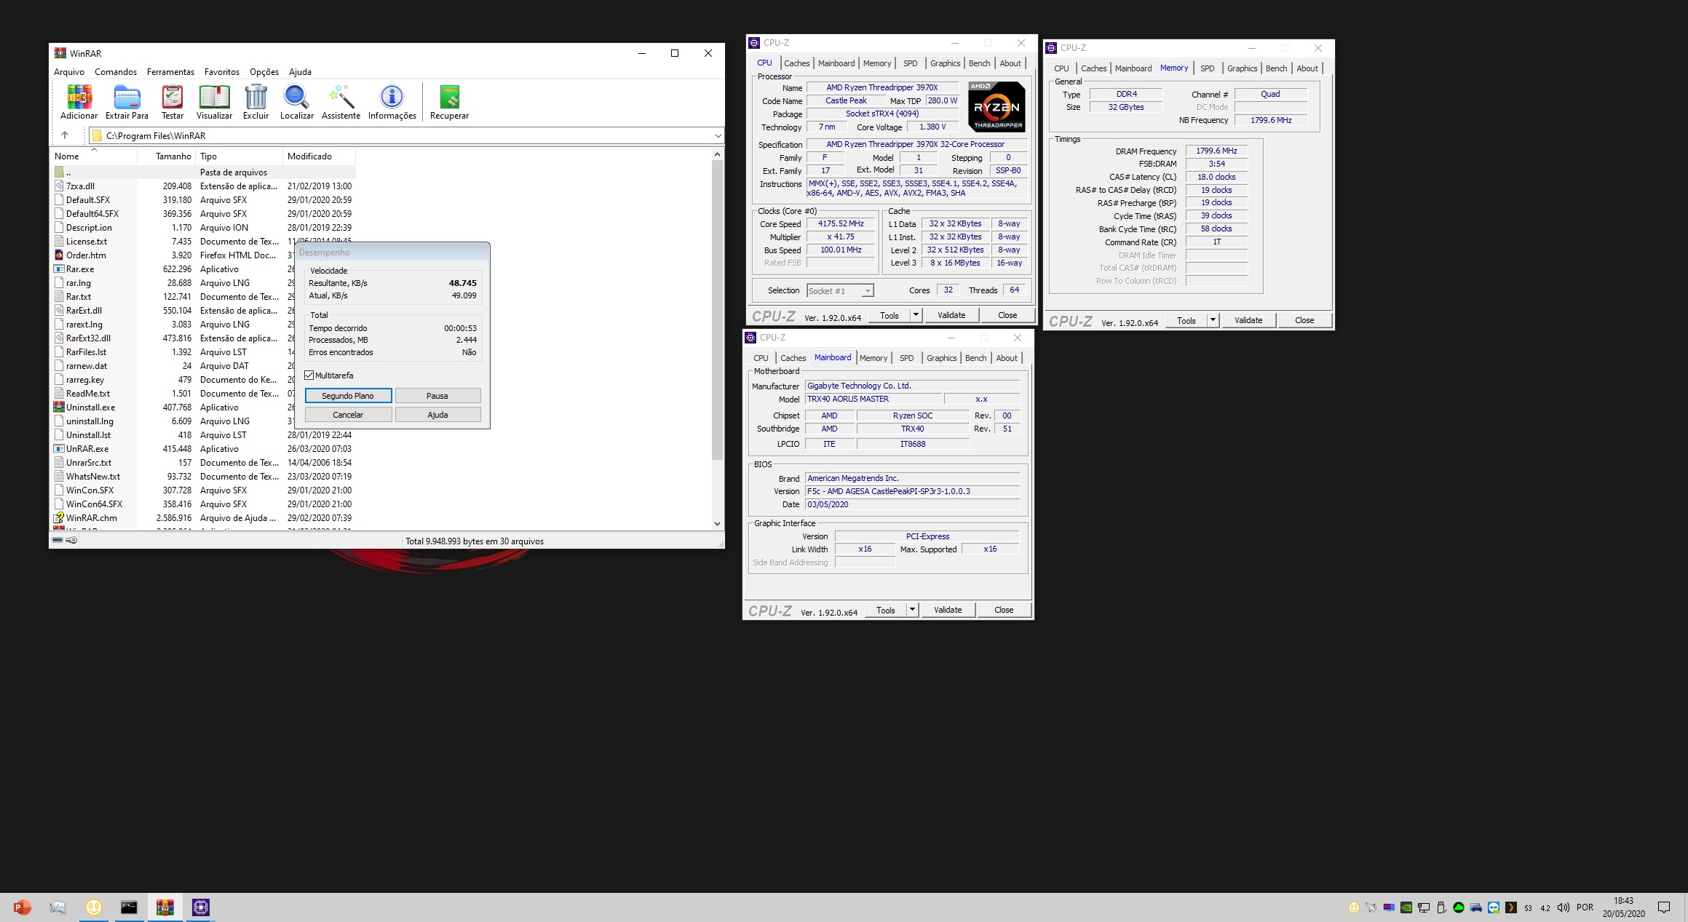The height and width of the screenshot is (922, 1688).
Task: Select the WinRAR.chm help file icon
Action: 59,518
